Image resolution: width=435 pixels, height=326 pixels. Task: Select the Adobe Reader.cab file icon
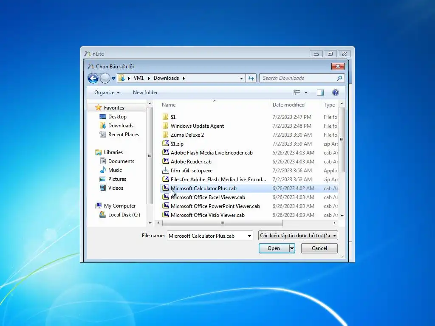point(166,161)
